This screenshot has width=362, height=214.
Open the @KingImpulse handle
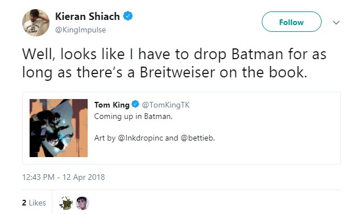[x=81, y=30]
